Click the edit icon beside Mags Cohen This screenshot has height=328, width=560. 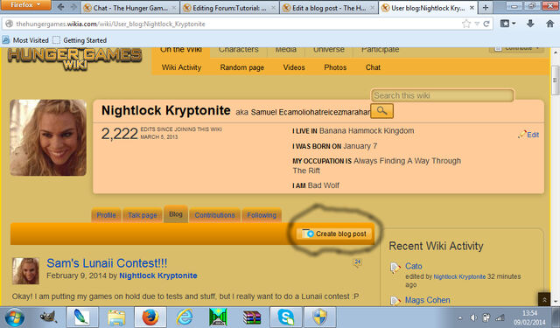tap(395, 301)
